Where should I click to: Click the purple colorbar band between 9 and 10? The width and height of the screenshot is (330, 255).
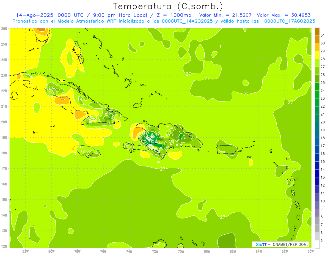pos(317,205)
